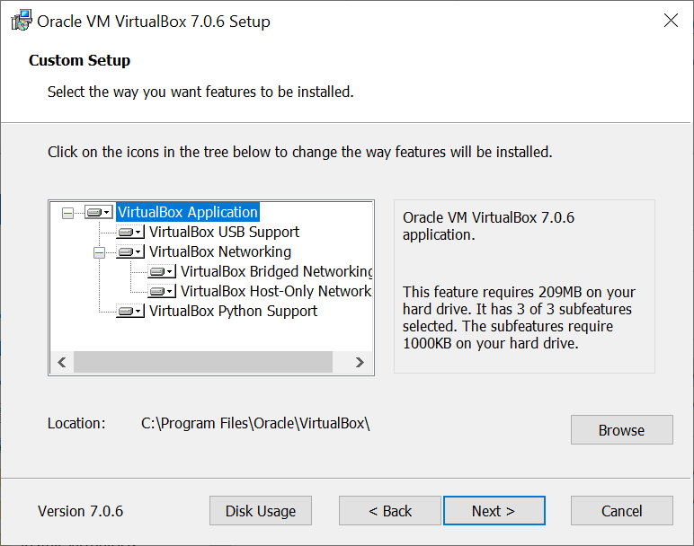The width and height of the screenshot is (694, 546).
Task: Open Bridged Networking feature drive icon
Action: (x=162, y=271)
